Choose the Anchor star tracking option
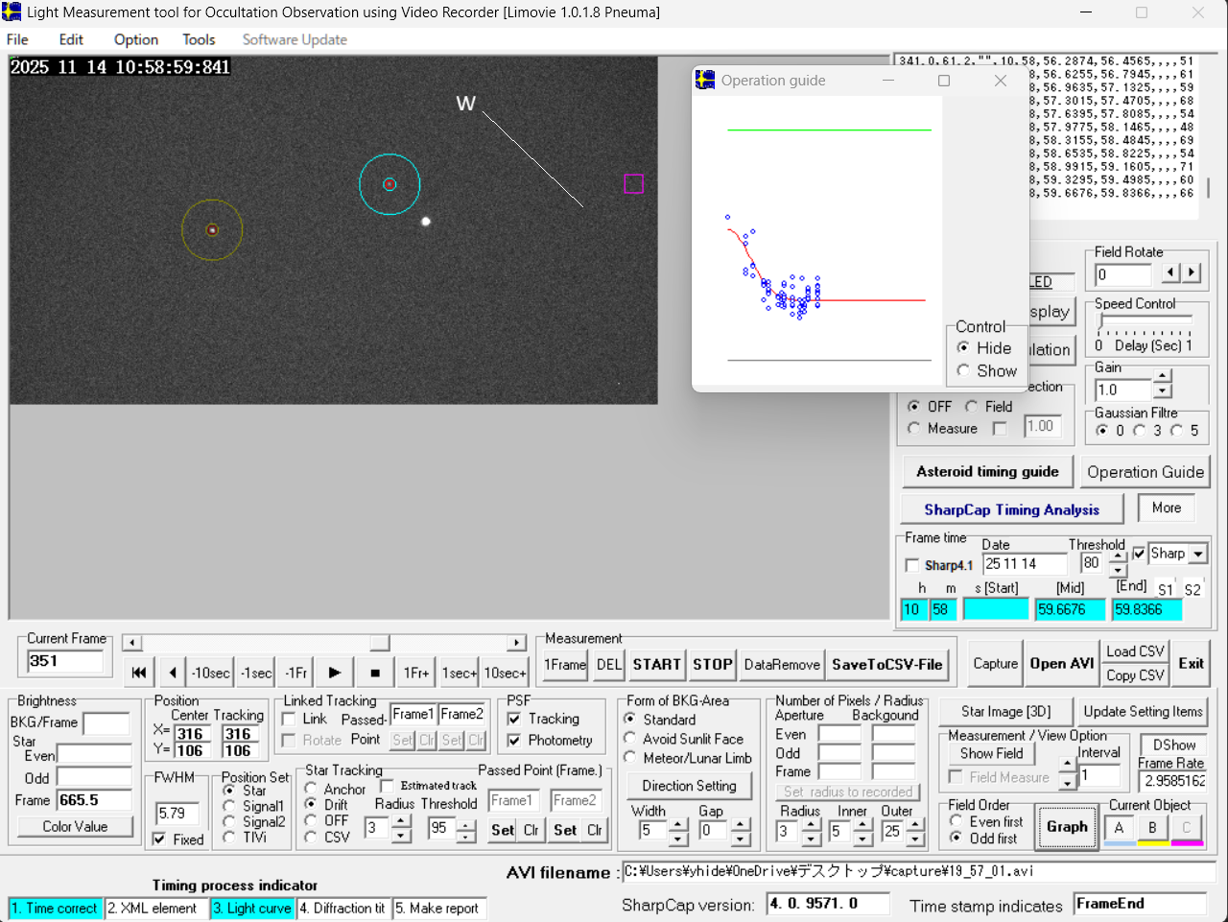 tap(312, 789)
